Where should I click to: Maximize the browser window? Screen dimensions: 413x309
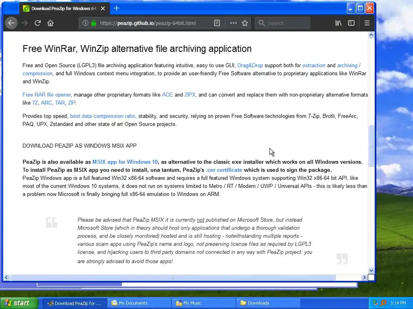point(360,8)
